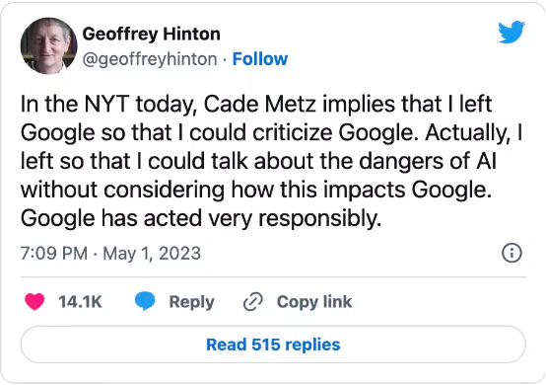This screenshot has width=546, height=385.
Task: Click the tweet text mentioning Cade Metz
Action: 273,161
